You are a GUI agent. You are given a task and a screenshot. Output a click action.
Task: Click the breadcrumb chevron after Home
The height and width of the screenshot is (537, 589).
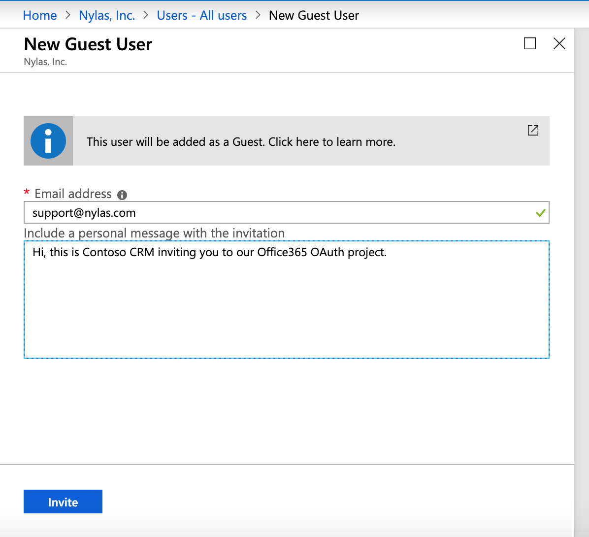coord(67,15)
